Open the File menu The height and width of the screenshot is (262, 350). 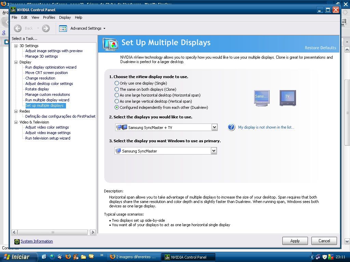tap(14, 17)
